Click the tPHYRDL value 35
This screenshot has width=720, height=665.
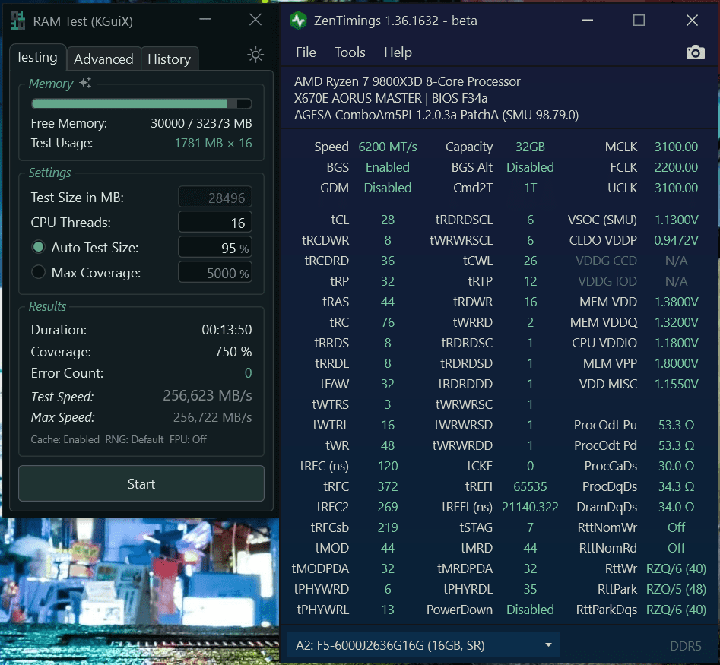point(531,589)
